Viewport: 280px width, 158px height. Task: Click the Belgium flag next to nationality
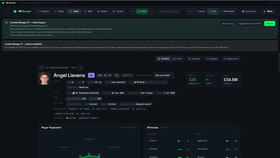tap(135, 82)
